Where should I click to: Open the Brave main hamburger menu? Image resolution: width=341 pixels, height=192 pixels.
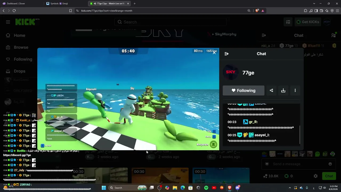[338, 11]
